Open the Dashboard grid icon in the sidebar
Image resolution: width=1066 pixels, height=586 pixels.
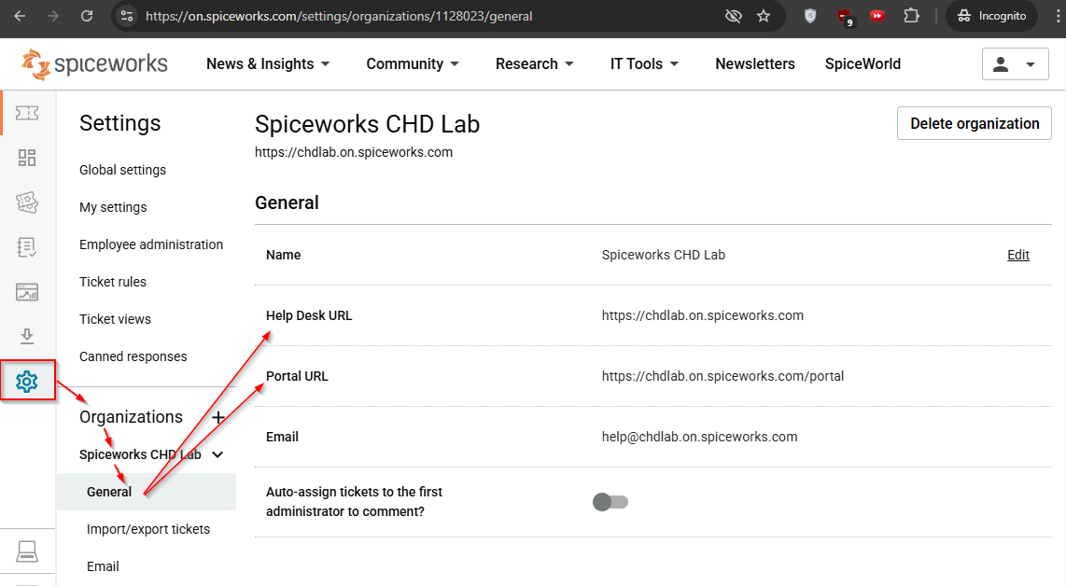click(27, 158)
